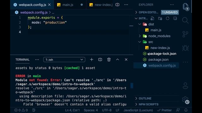Open package-lock.json from explorer
202x113 pixels.
pyautogui.click(x=162, y=54)
